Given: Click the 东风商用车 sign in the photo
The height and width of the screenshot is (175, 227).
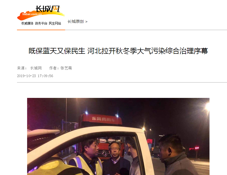Looking at the screenshot, I should point(104,119).
